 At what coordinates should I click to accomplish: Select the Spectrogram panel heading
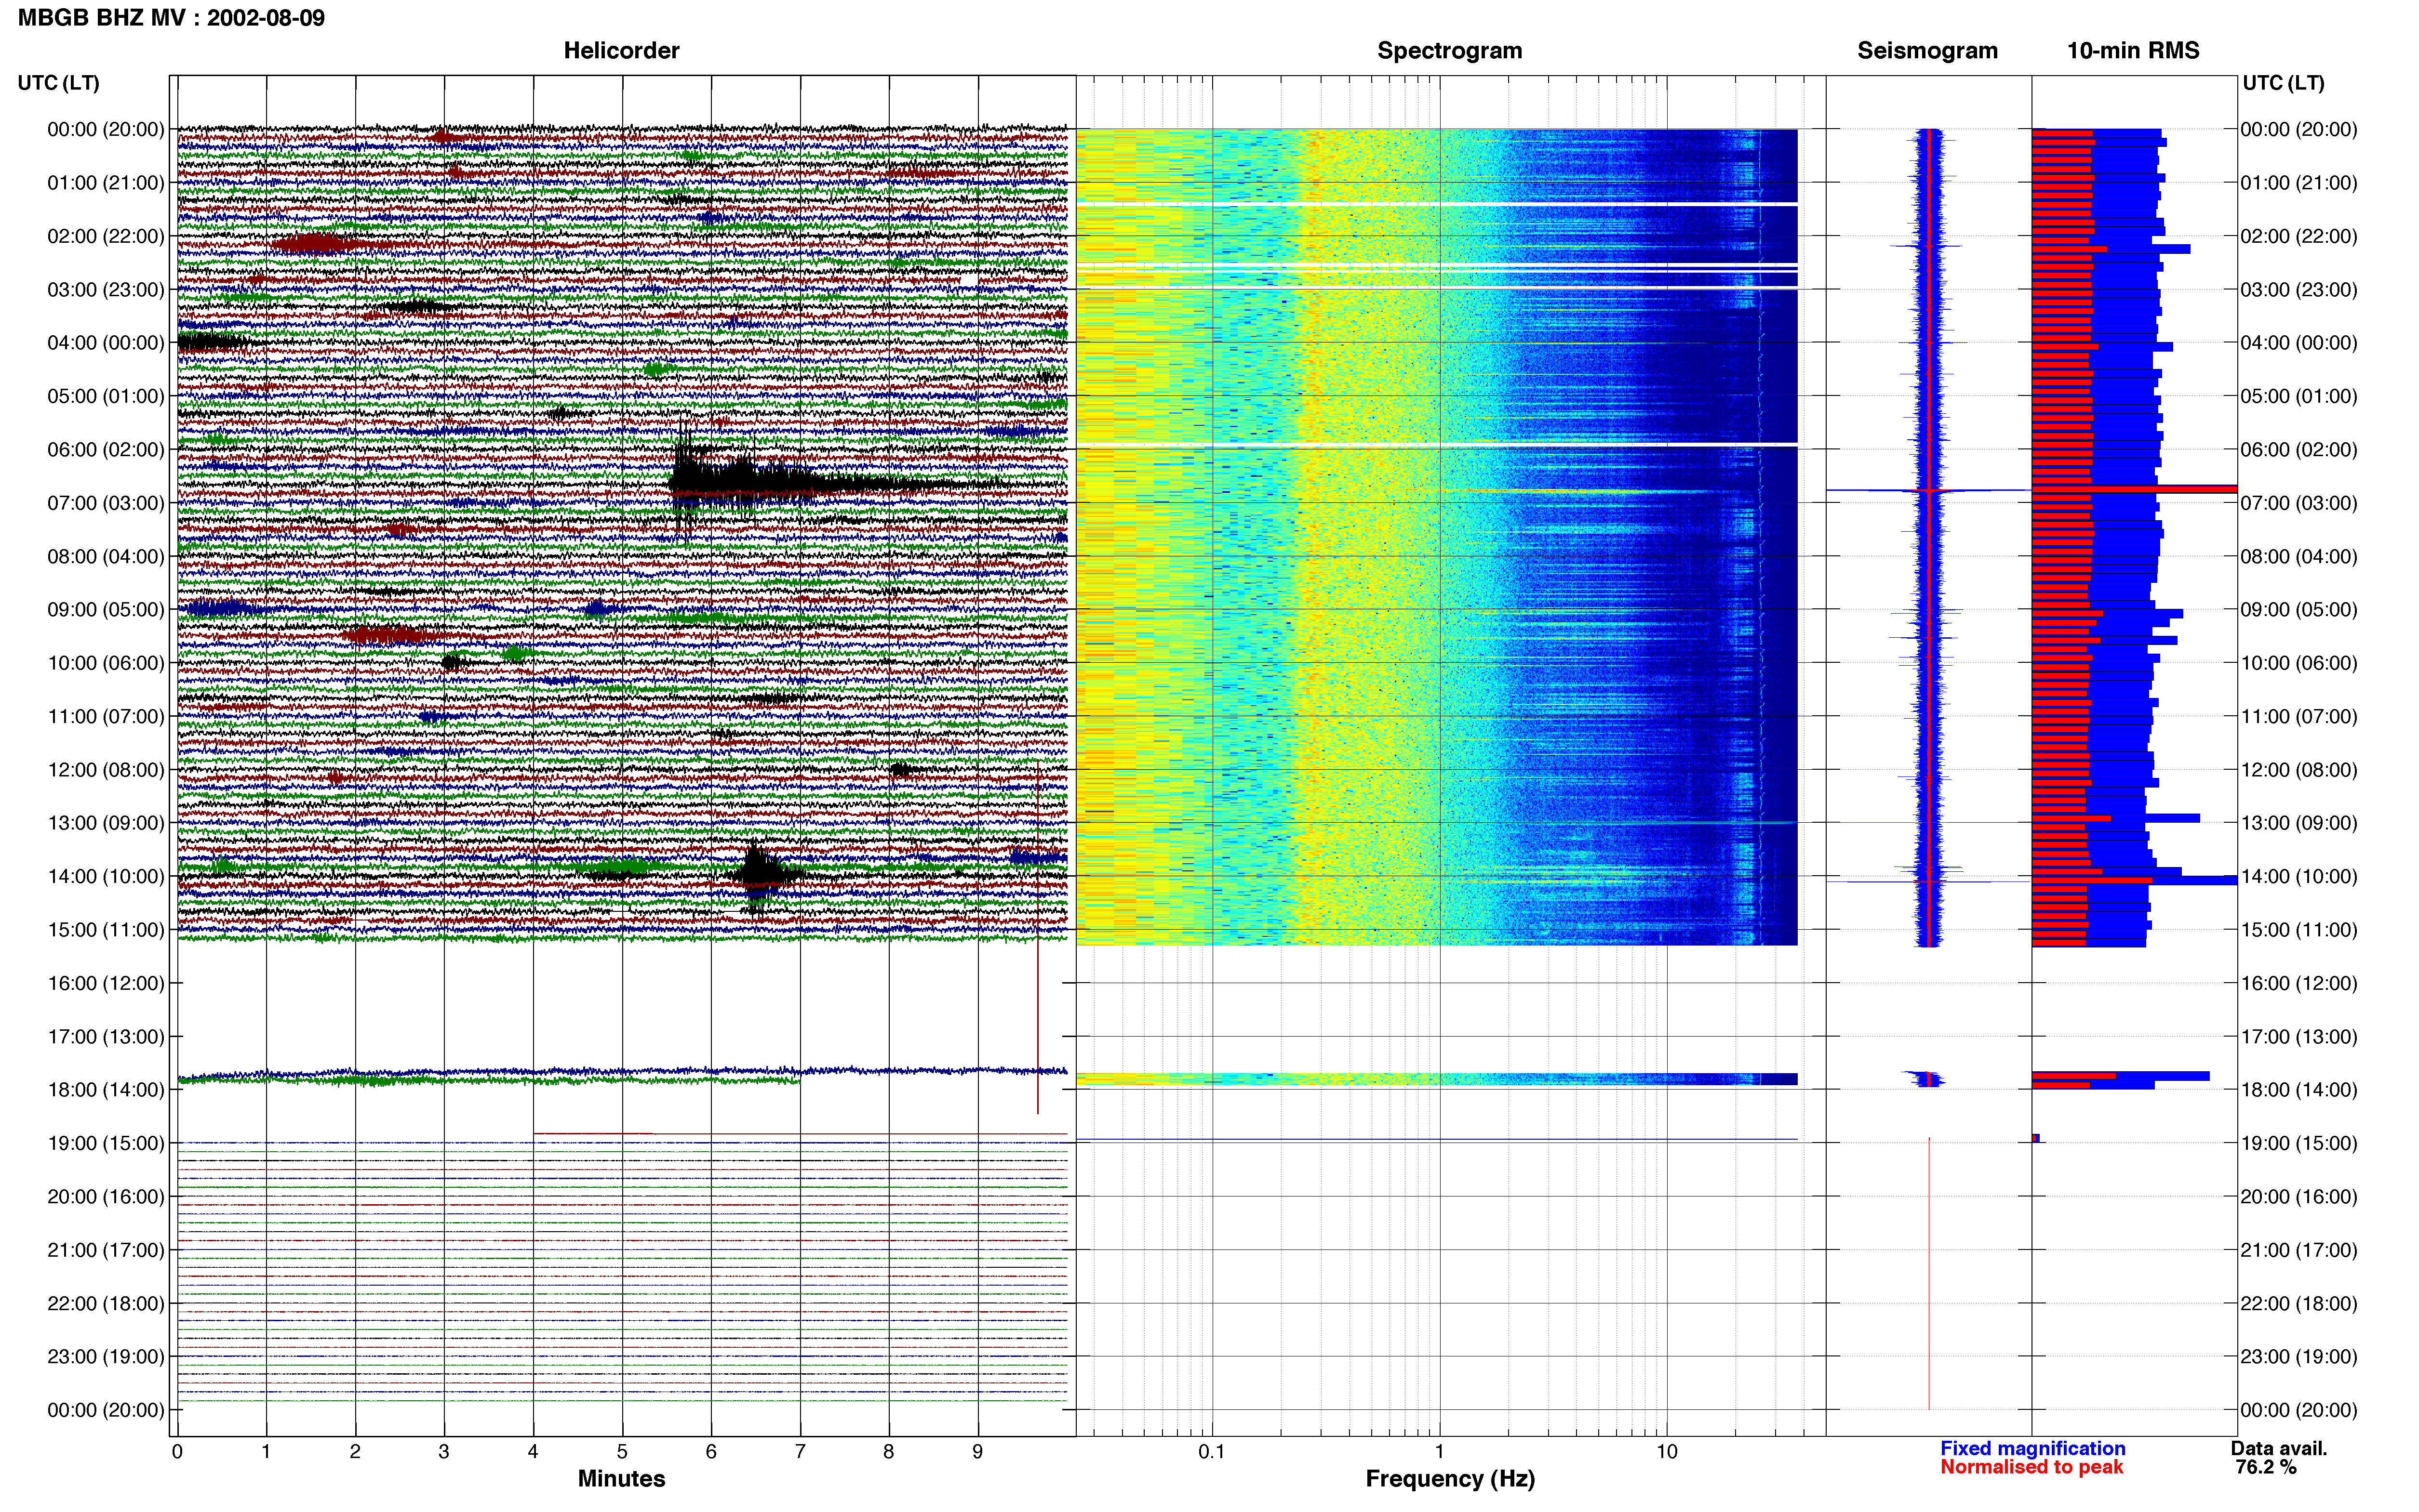click(x=1450, y=50)
